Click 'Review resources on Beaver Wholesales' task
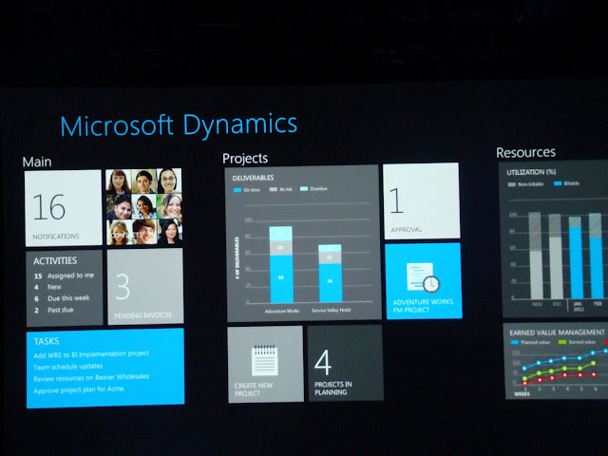The height and width of the screenshot is (456, 608). click(91, 378)
